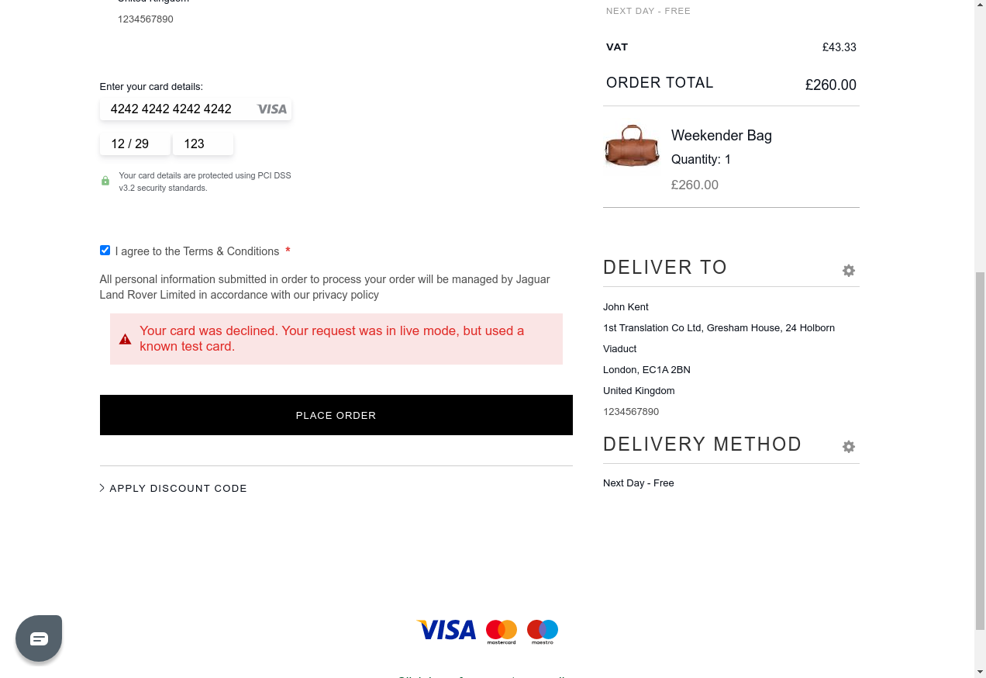Screen dimensions: 986x678
Task: Uncheck the Terms & Conditions checkbox
Action: click(x=105, y=251)
